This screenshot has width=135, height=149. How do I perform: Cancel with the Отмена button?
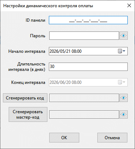[x=112, y=137]
